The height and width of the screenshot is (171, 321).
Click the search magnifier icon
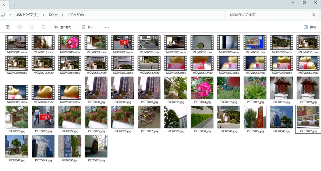point(314,15)
